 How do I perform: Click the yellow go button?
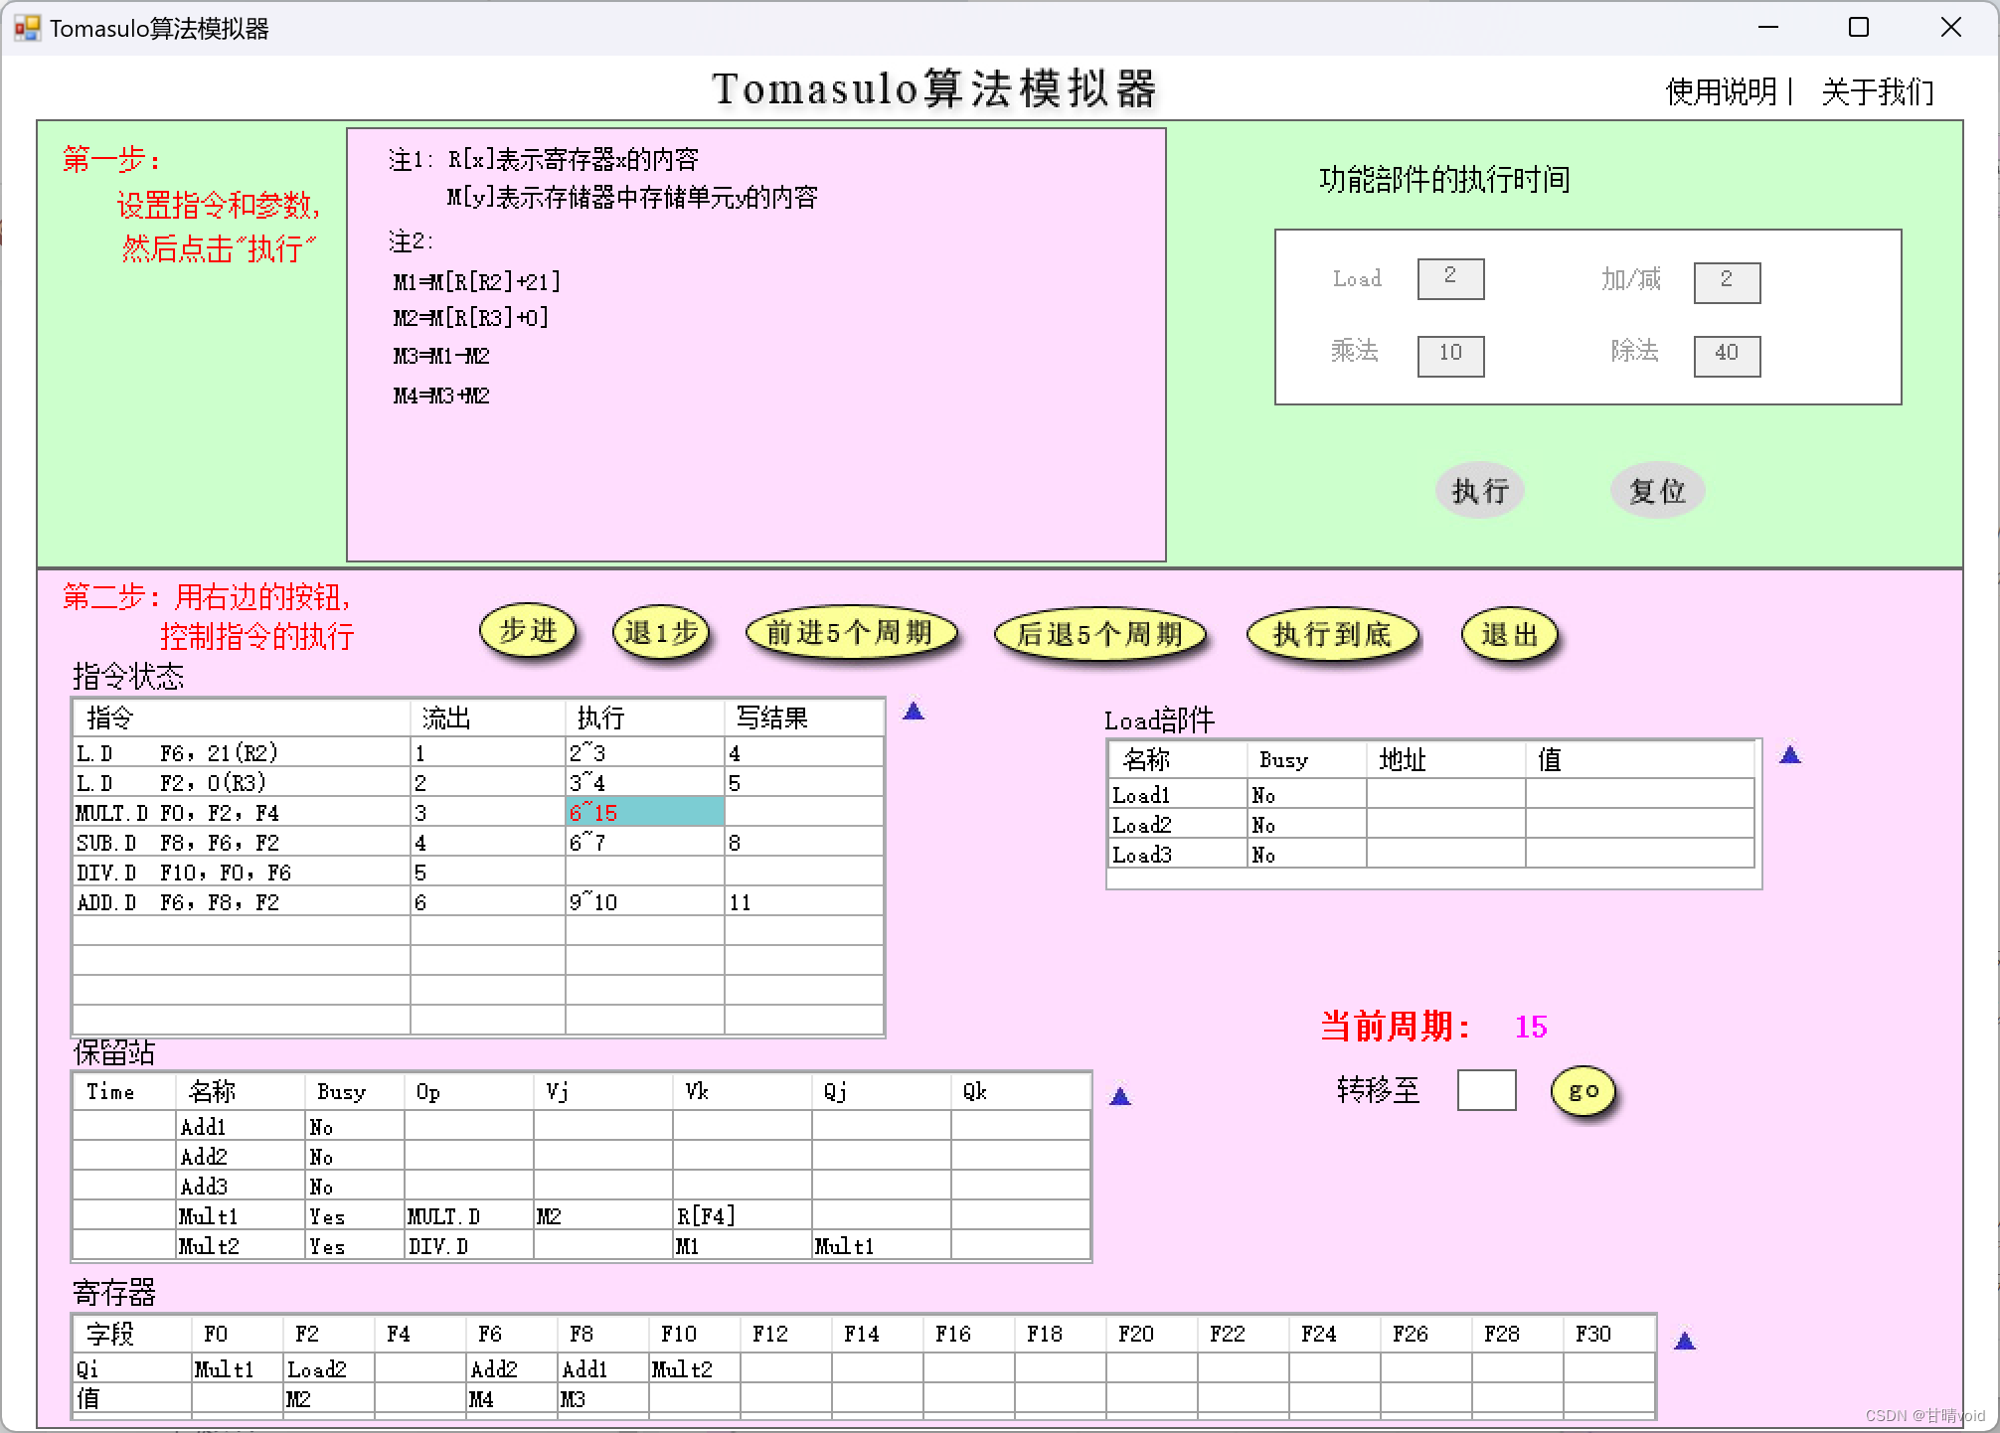1583,1091
